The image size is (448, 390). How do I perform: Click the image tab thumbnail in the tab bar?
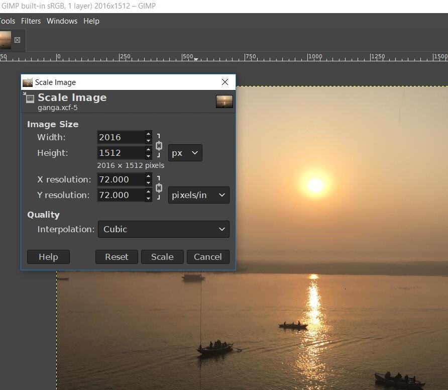tap(6, 40)
